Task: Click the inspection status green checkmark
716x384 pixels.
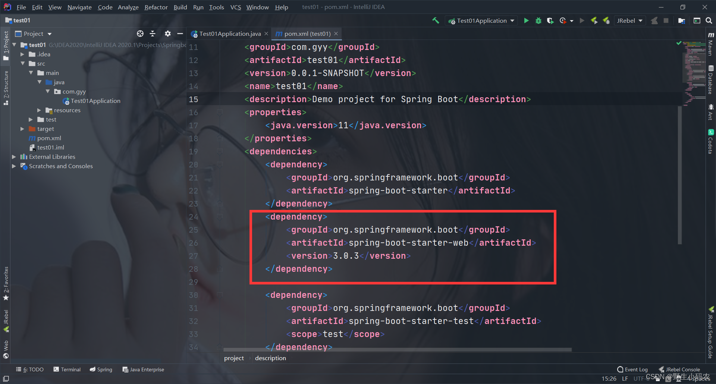Action: point(679,43)
